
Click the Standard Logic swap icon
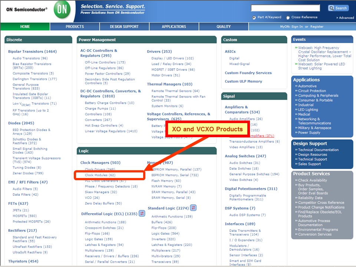193,208
